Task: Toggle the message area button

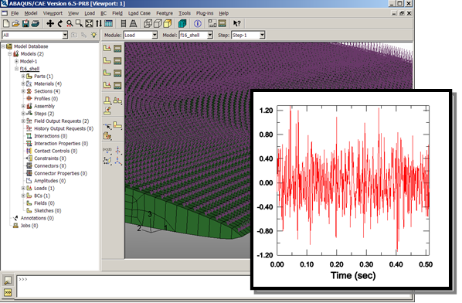Action: click(8, 281)
